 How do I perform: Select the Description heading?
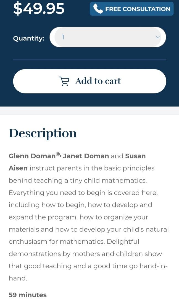pyautogui.click(x=43, y=133)
